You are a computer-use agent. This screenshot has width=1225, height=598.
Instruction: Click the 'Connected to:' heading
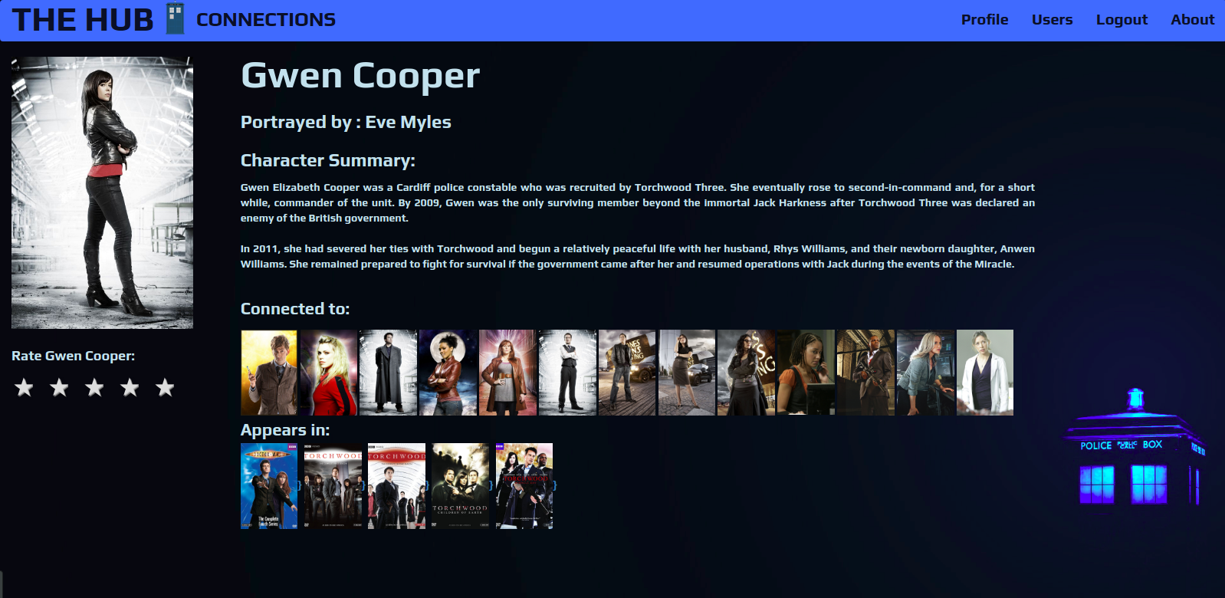click(x=295, y=309)
